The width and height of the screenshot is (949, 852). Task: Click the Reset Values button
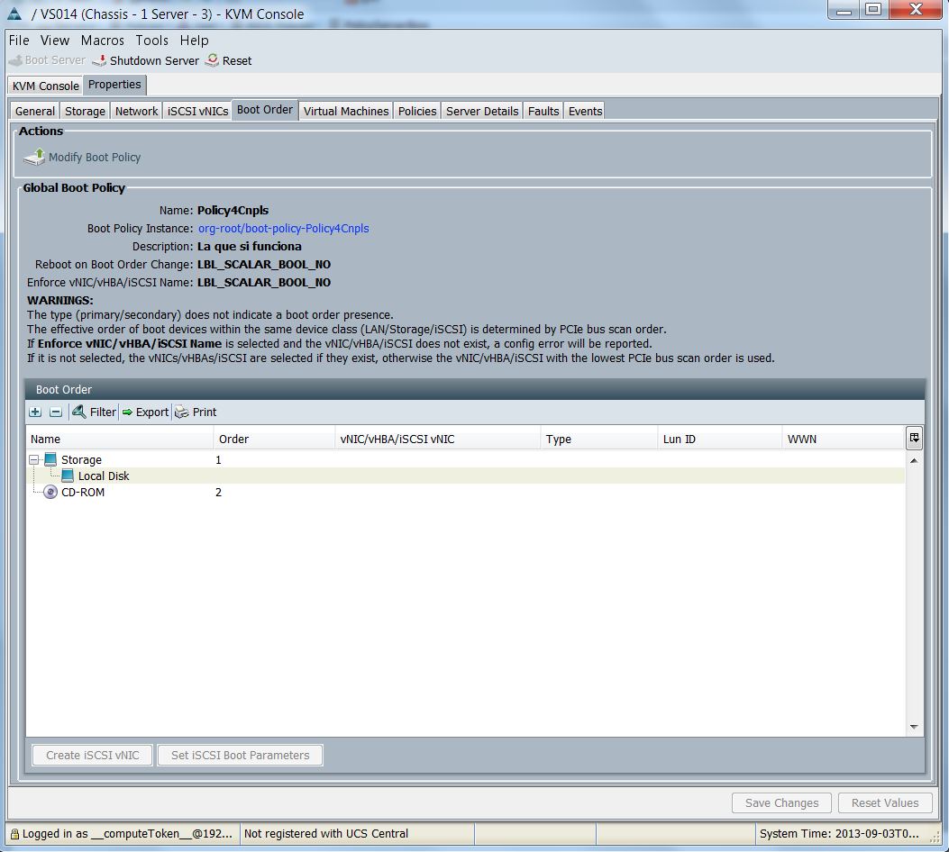point(885,803)
